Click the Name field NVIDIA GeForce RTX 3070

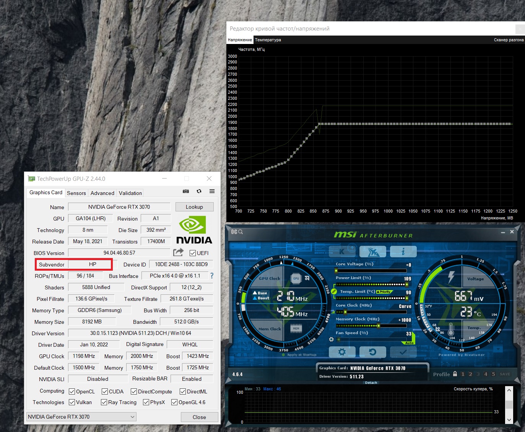(x=119, y=207)
